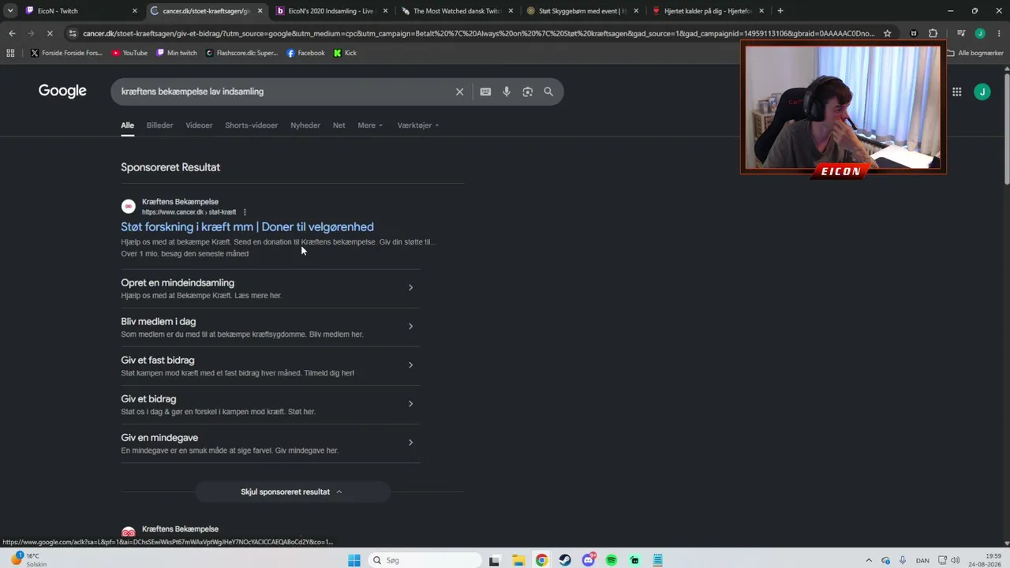Open Task View on the taskbar
This screenshot has width=1010, height=568.
point(494,560)
